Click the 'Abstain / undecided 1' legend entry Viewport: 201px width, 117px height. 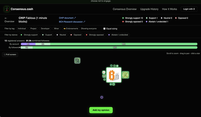coord(157,22)
